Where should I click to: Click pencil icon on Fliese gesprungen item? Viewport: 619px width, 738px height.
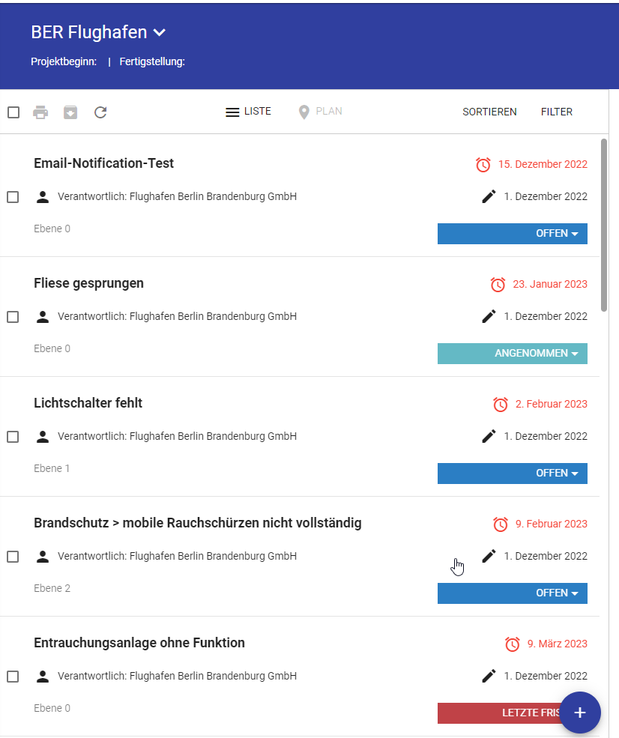click(489, 316)
